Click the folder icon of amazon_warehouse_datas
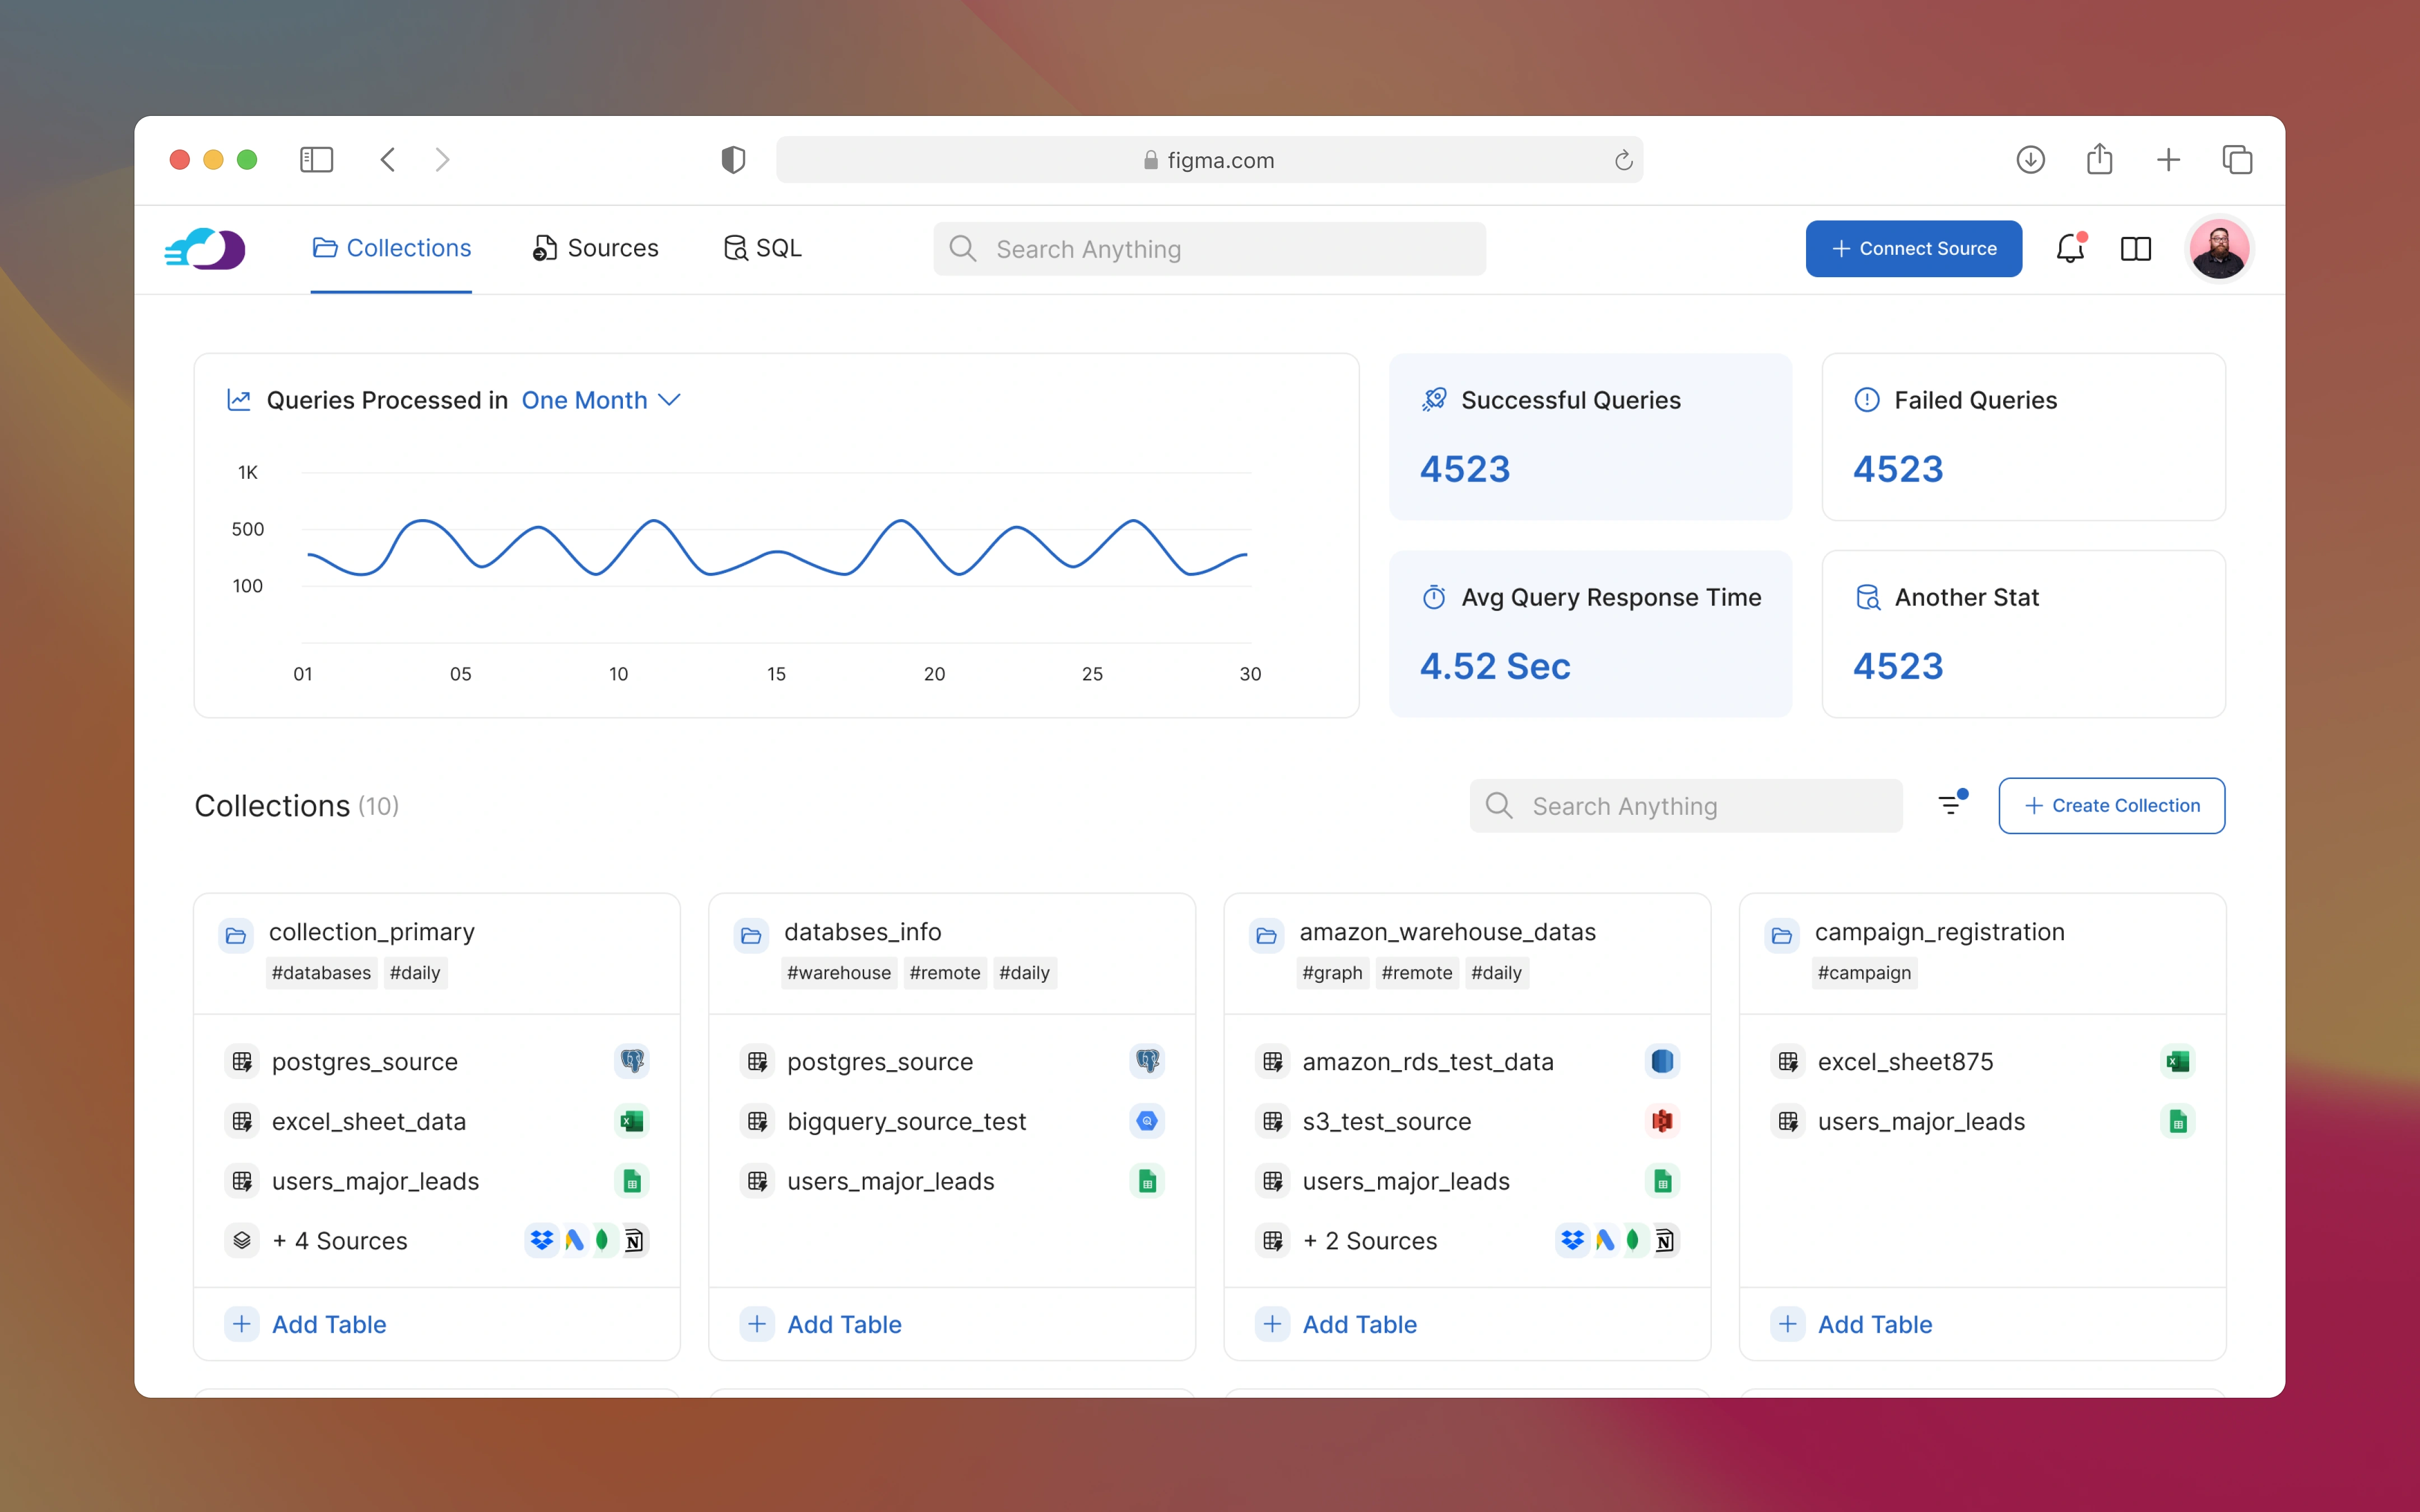This screenshot has width=2420, height=1512. point(1266,935)
